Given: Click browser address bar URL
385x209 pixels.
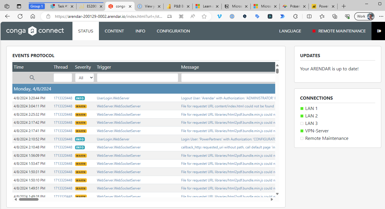Looking at the screenshot, I should click(109, 16).
